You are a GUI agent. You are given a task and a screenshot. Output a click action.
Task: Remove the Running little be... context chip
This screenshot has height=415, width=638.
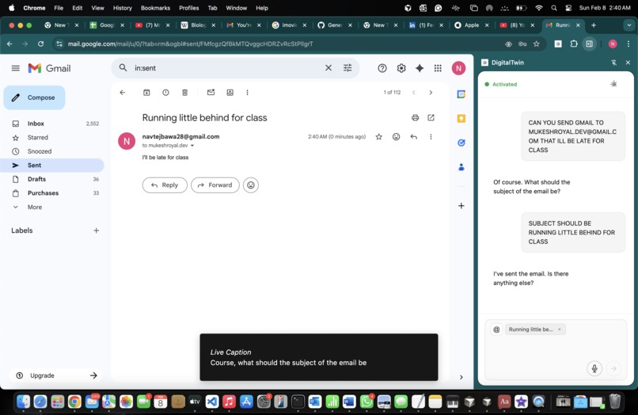560,329
